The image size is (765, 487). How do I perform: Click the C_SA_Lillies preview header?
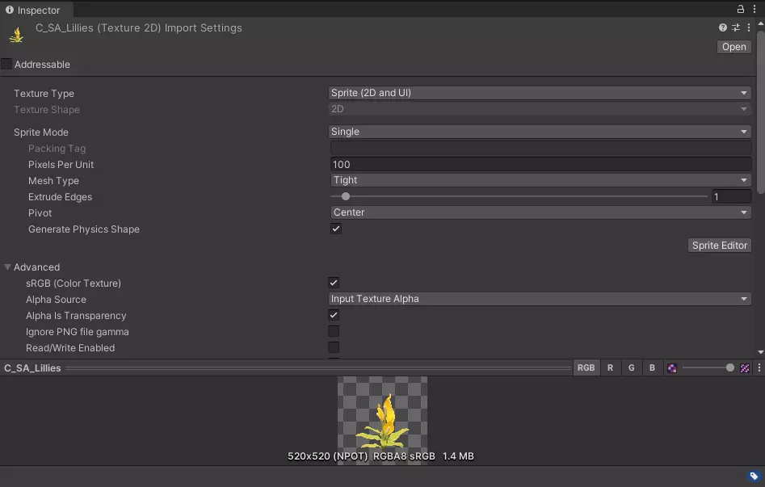(x=32, y=368)
